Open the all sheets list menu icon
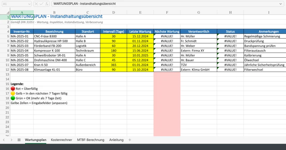The image size is (286, 150). (x=19, y=140)
